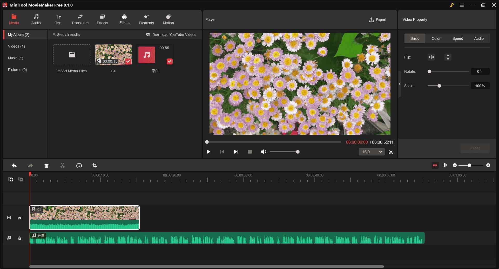Screen dimensions: 499x269
Task: Toggle timeline auto snap
Action: pos(435,165)
